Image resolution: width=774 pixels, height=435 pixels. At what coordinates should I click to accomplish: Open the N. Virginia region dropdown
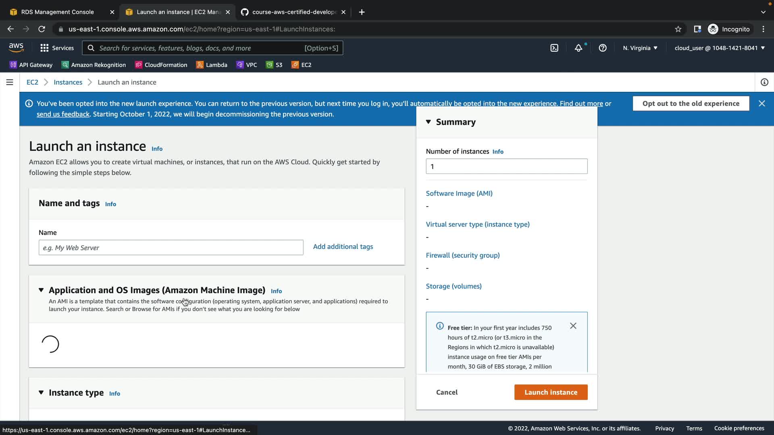click(640, 48)
